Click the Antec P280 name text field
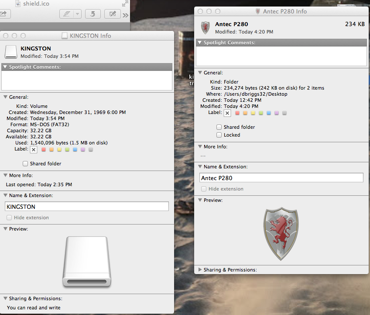This screenshot has height=315, width=370. [x=281, y=178]
